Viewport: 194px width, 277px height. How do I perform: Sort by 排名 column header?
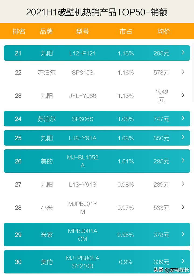click(x=19, y=32)
